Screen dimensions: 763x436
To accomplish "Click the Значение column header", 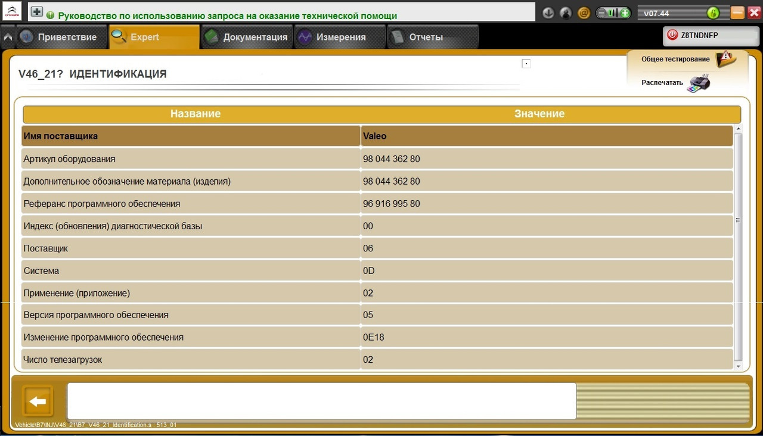I will pyautogui.click(x=539, y=114).
